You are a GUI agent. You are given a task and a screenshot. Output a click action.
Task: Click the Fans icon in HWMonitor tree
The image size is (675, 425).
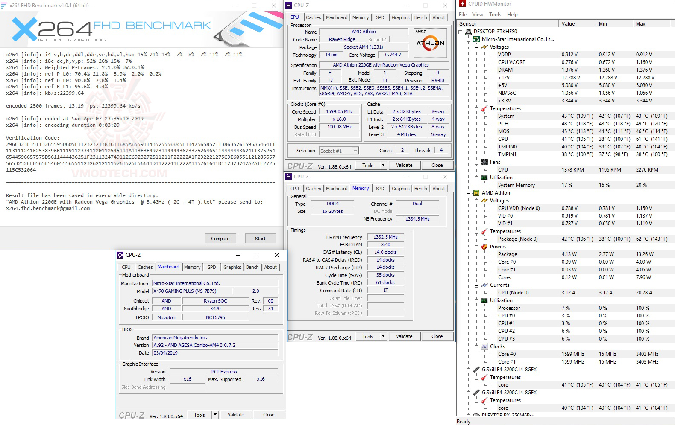pos(484,162)
